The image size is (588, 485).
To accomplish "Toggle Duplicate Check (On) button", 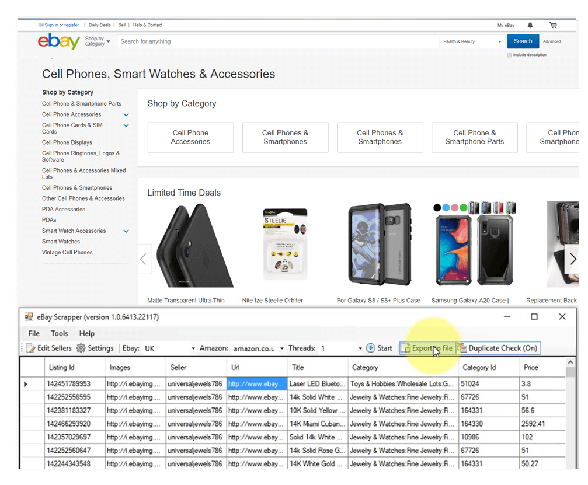I will pyautogui.click(x=499, y=348).
